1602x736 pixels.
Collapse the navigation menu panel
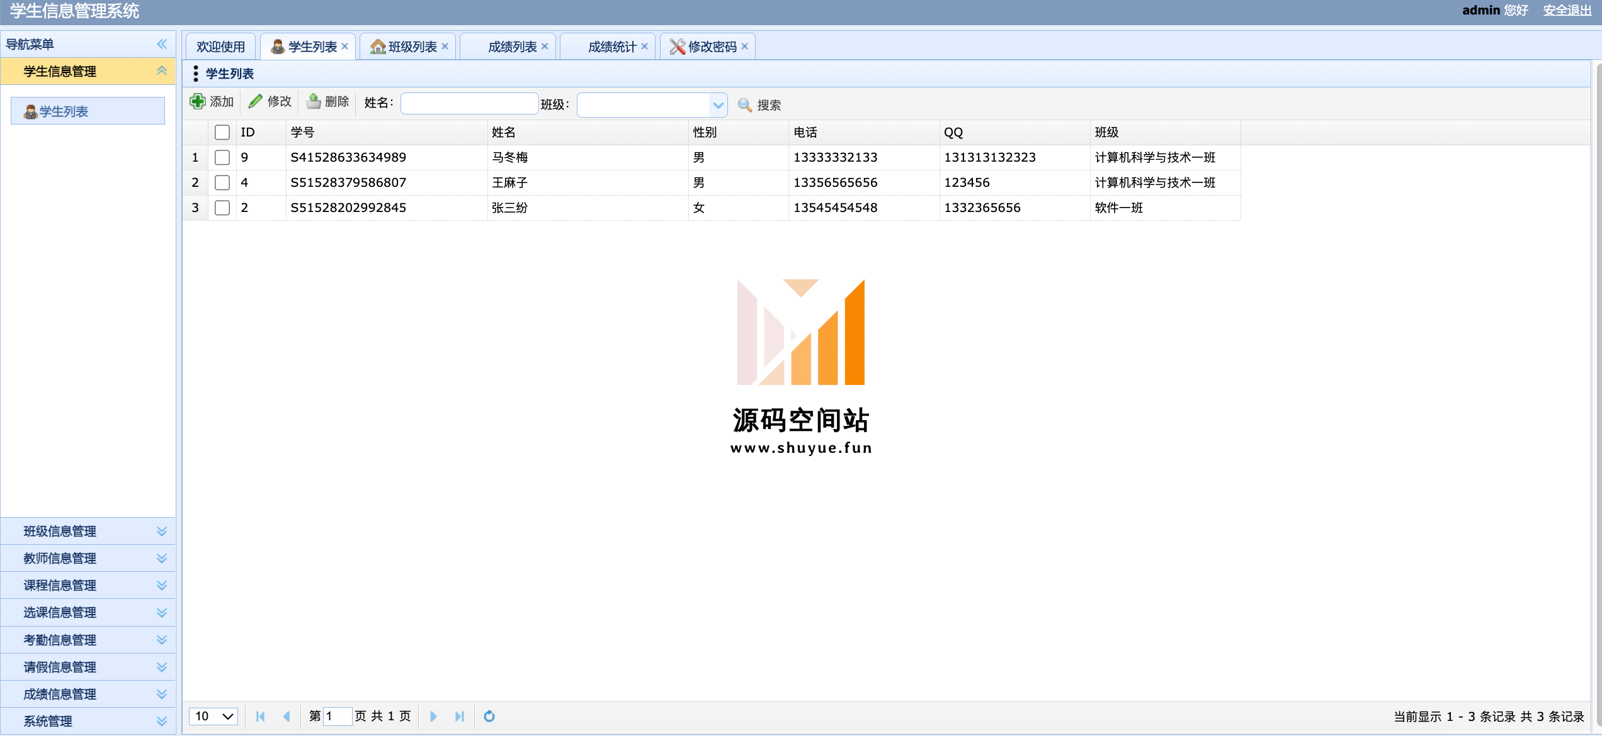162,44
